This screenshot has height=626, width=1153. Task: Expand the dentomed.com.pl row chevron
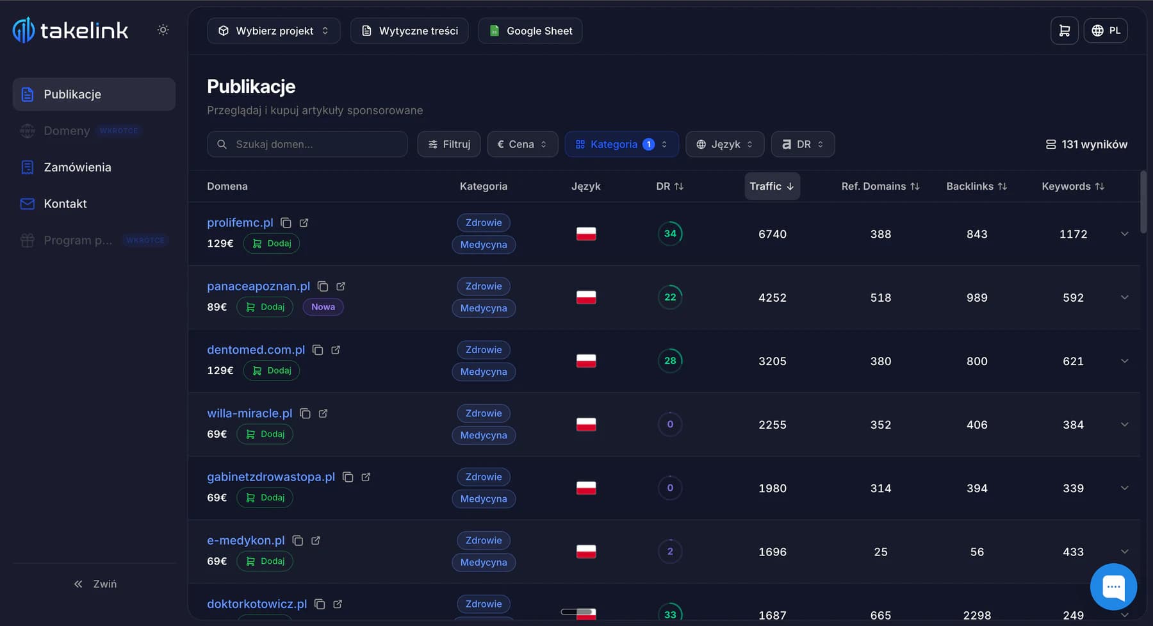click(x=1124, y=361)
